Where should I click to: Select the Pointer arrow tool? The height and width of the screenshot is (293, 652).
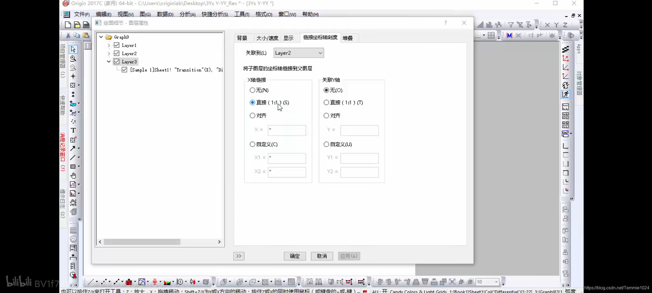(73, 49)
